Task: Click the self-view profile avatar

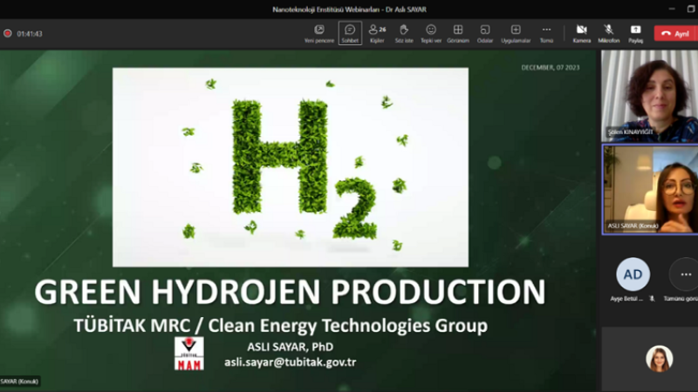Action: tap(660, 358)
